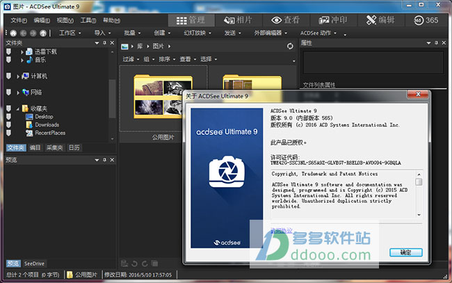452x283 pixels.
Task: Click the 图片 breadcrumb segment
Action: (x=158, y=46)
